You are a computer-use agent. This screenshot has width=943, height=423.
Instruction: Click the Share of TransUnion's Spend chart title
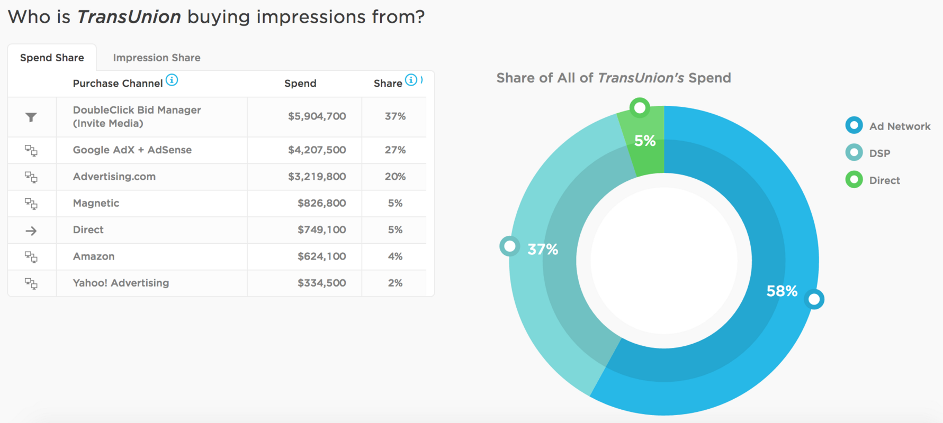[x=613, y=78]
